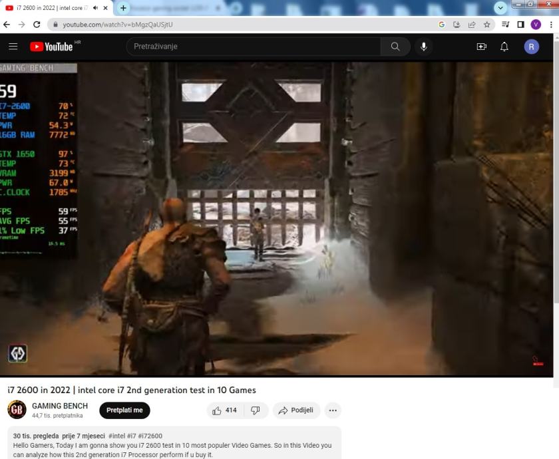559x459 pixels.
Task: Click the YouTube search magnifier button
Action: click(395, 47)
